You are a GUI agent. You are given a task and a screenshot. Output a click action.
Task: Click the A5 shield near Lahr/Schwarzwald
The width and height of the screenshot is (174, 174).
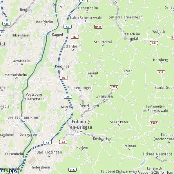pyautogui.click(x=68, y=27)
